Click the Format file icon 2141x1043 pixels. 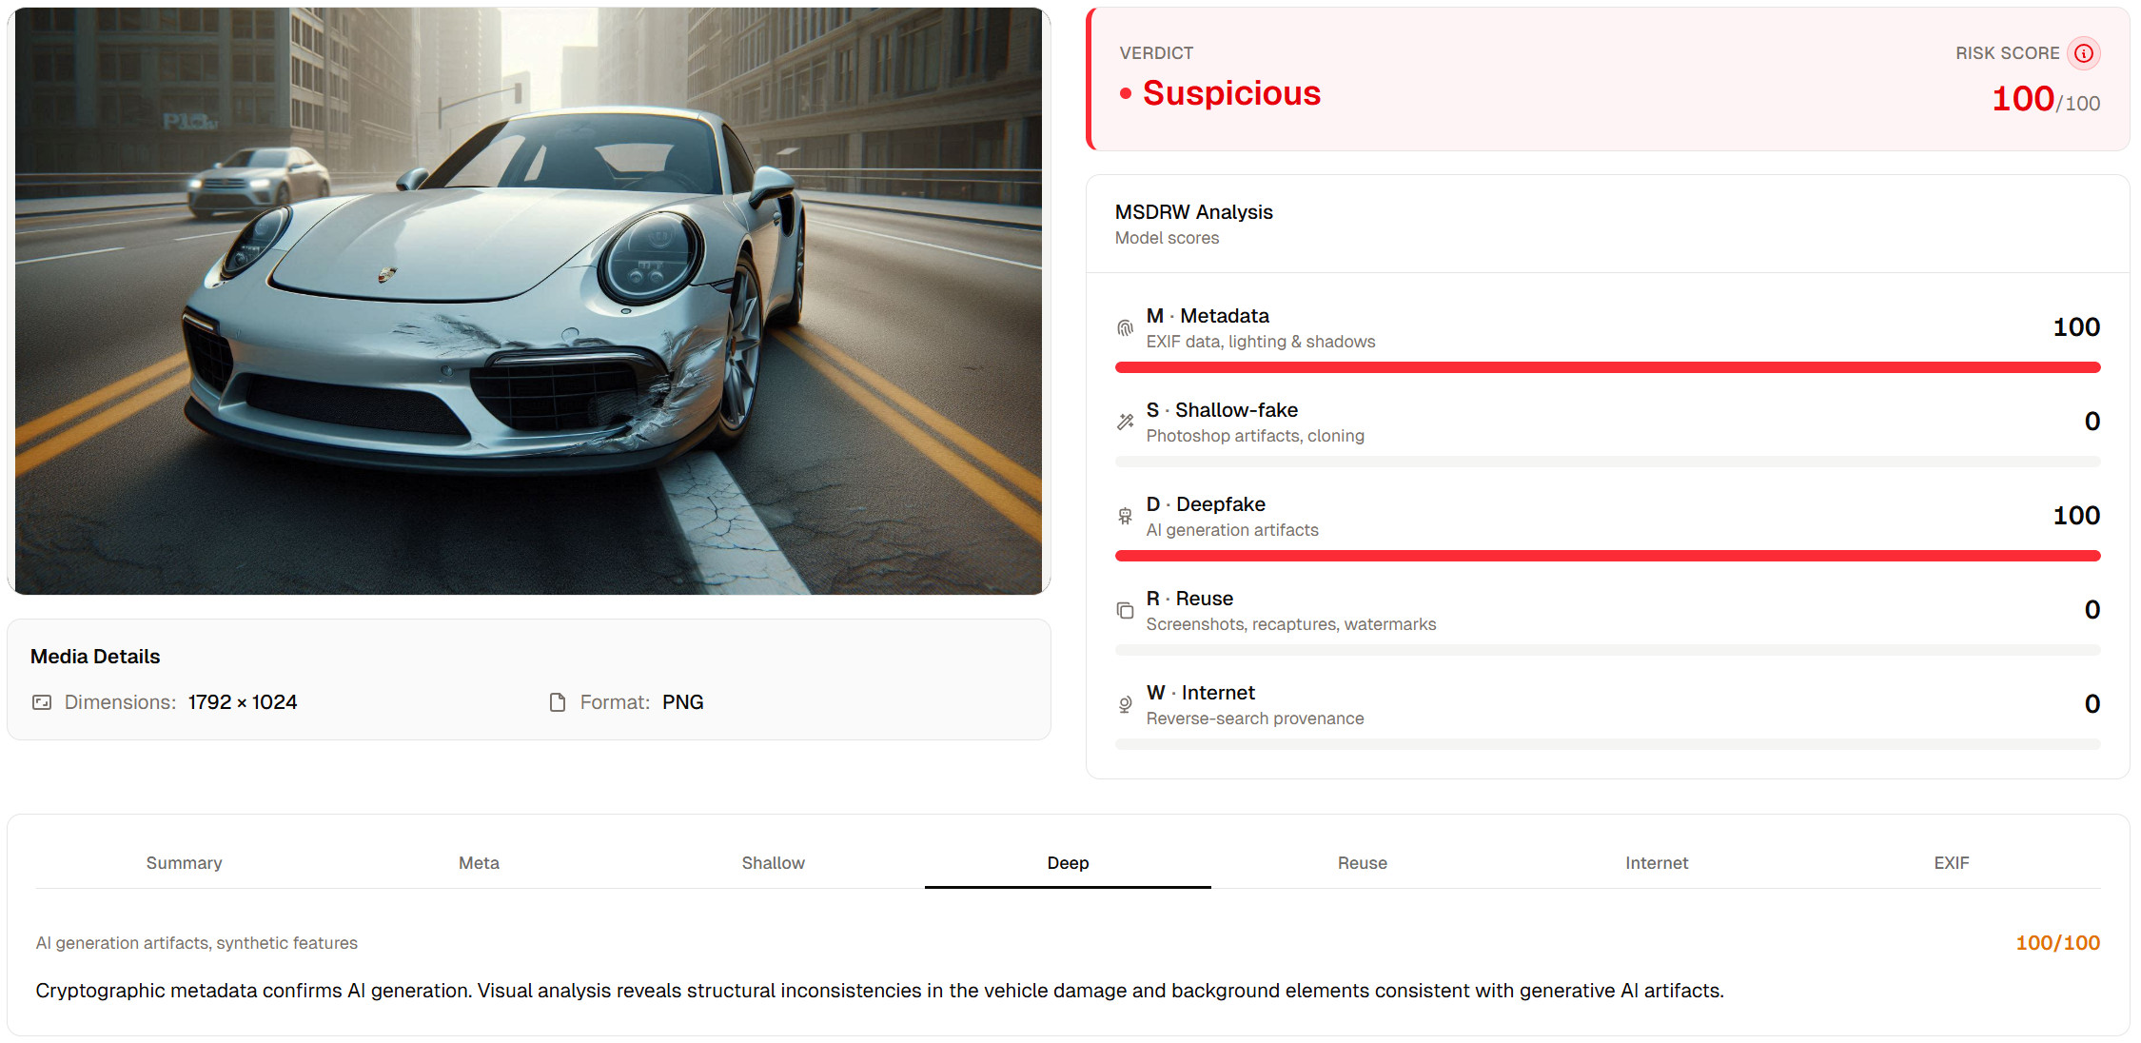tap(558, 702)
